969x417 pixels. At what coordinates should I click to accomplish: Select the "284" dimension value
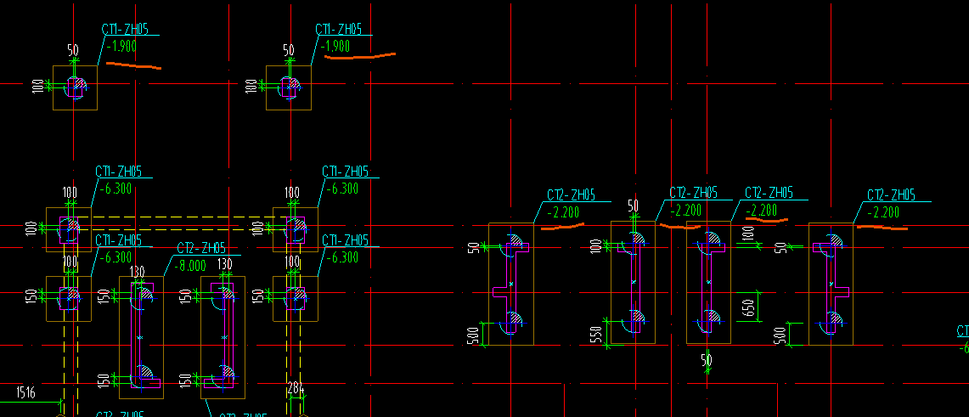[x=296, y=388]
